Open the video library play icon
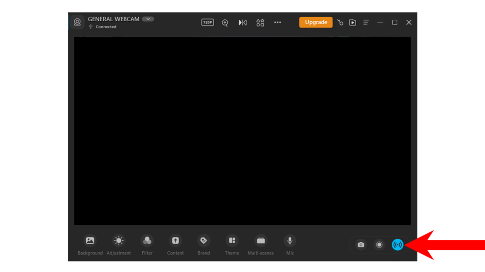This screenshot has height=272, width=485. coord(352,23)
